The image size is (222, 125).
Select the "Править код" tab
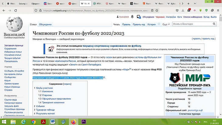139,24
